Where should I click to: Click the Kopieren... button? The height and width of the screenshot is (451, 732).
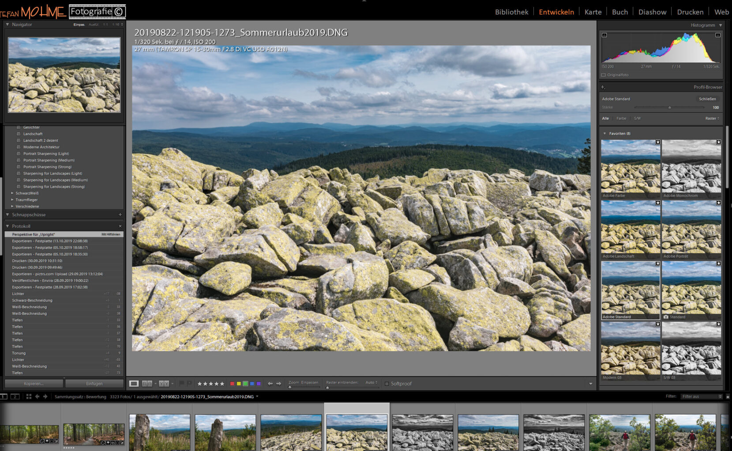coord(34,384)
